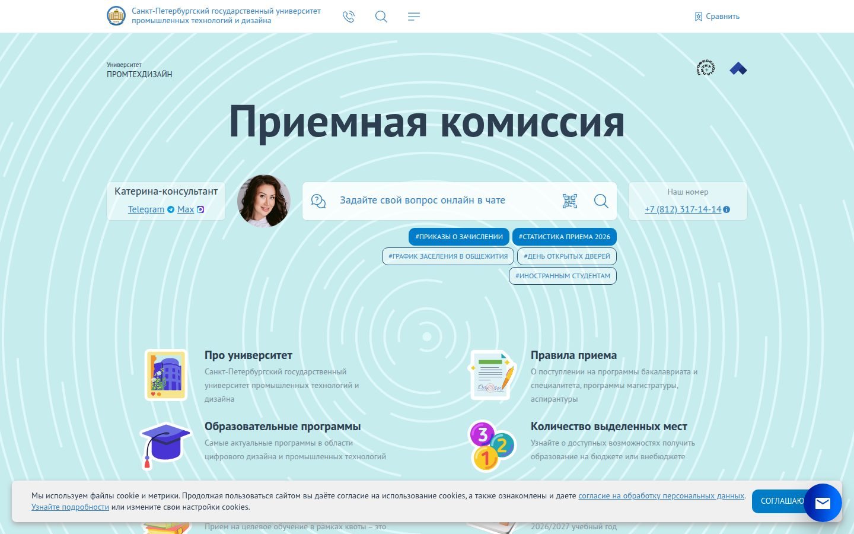Click document-and-pen icon for Правила приема
The width and height of the screenshot is (854, 534).
[x=492, y=375]
